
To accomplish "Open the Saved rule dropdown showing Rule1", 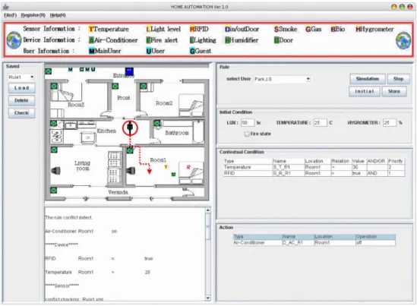I will (21, 77).
